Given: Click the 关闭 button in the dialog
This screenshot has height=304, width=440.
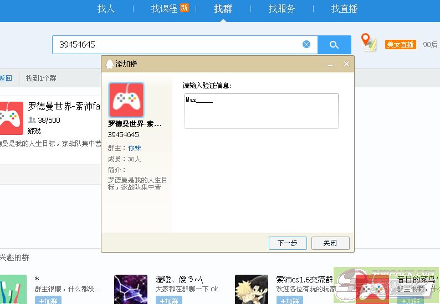Looking at the screenshot, I should pos(330,243).
